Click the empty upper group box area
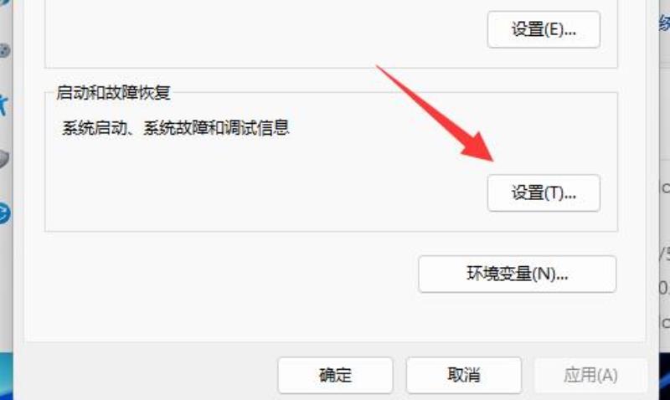The image size is (670, 400). (265, 34)
